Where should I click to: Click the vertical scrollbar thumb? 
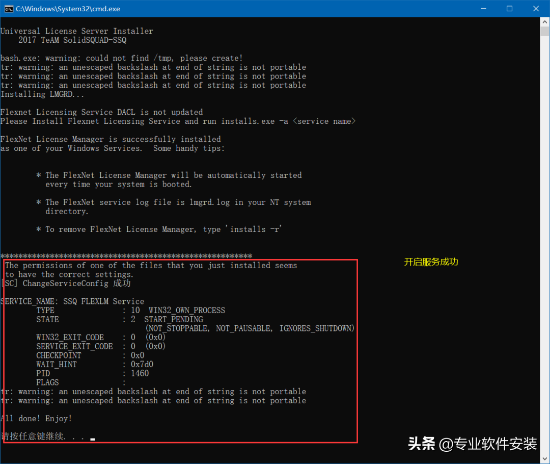pyautogui.click(x=545, y=32)
